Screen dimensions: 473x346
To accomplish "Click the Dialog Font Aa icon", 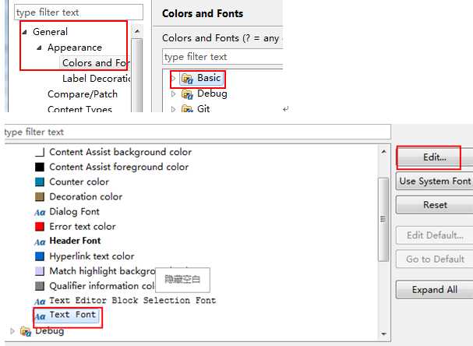I will tap(39, 212).
